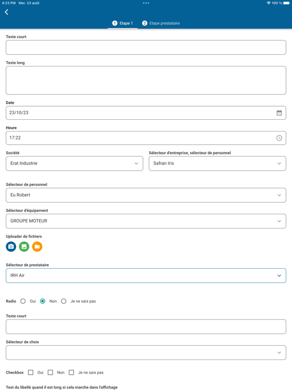
Task: Open the IRH Air prestataire dropdown
Action: 146,276
